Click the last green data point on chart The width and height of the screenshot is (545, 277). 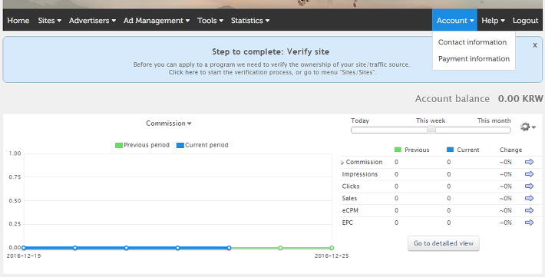pyautogui.click(x=332, y=248)
